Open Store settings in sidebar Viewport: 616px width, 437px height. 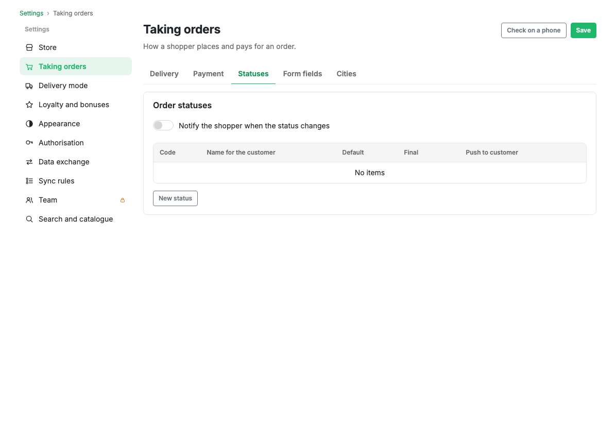tap(75, 47)
